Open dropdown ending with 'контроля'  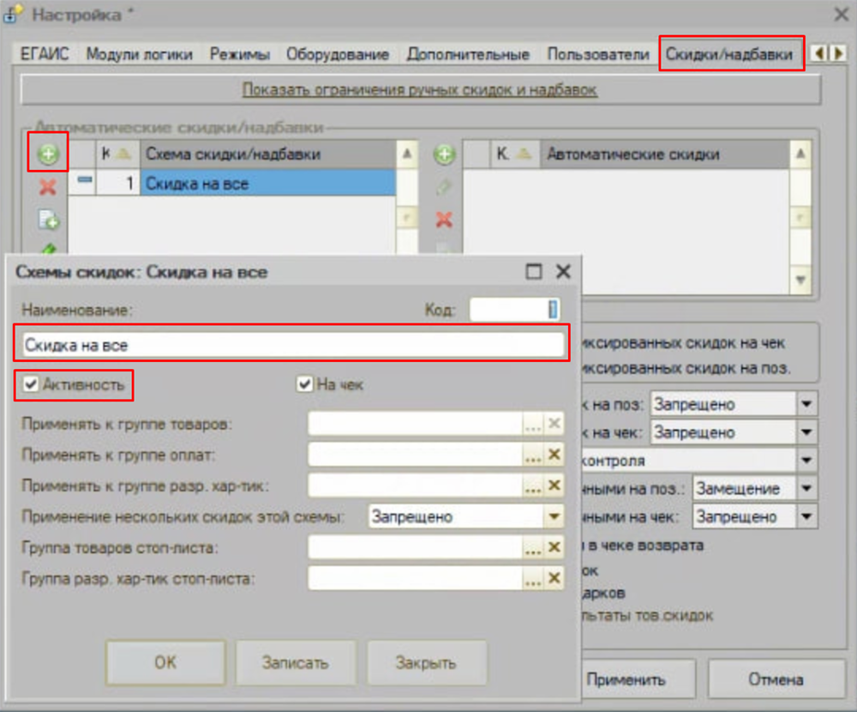tap(806, 461)
